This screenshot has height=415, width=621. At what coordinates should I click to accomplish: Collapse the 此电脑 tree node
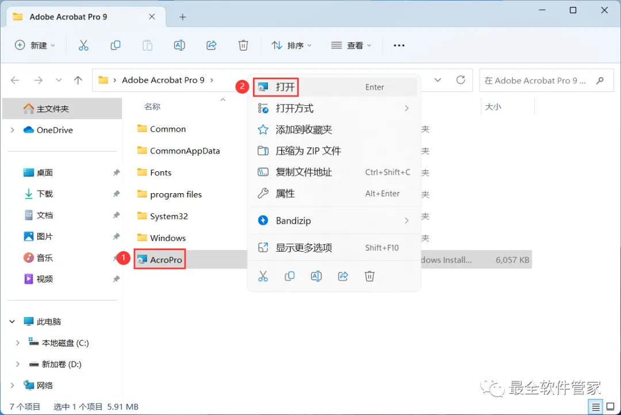(x=12, y=321)
